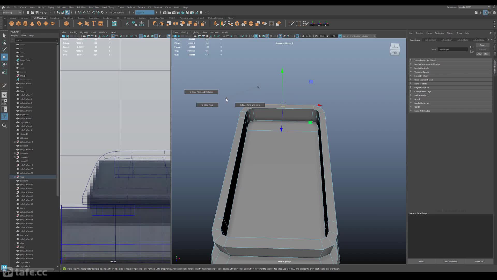Open the Modeling menu set dropdown
This screenshot has width=497, height=280.
[x=12, y=12]
